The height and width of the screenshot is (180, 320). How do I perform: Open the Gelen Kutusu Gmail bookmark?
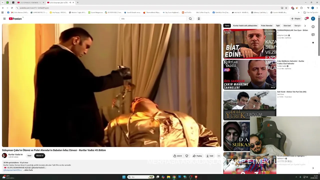click(20, 12)
